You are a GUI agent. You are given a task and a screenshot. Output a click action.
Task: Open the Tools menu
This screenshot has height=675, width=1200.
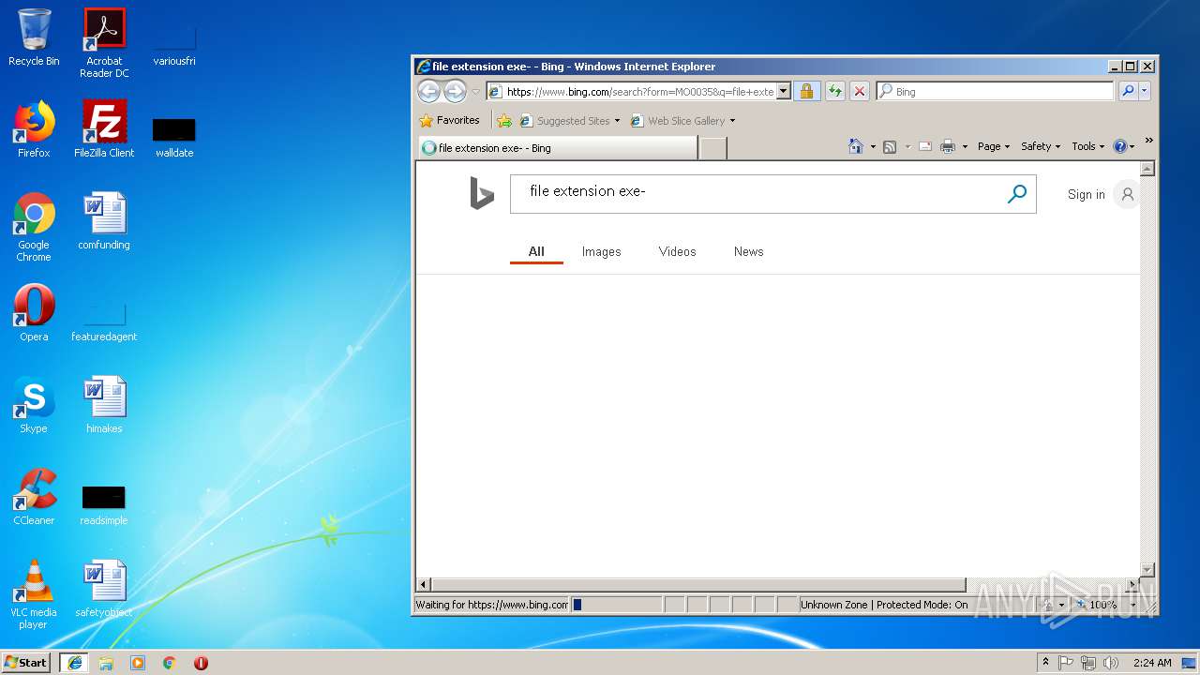coord(1087,146)
